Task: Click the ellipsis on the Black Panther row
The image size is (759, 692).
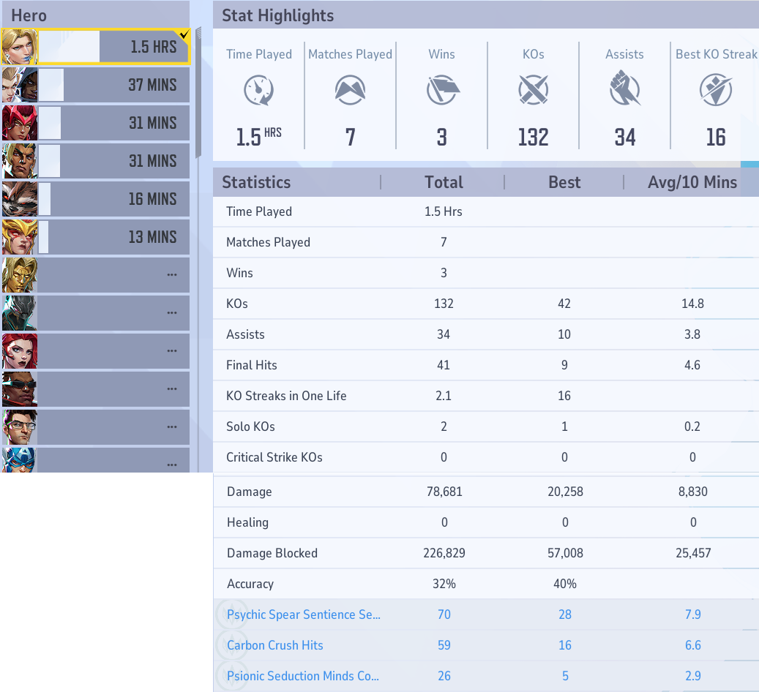Action: tap(172, 313)
